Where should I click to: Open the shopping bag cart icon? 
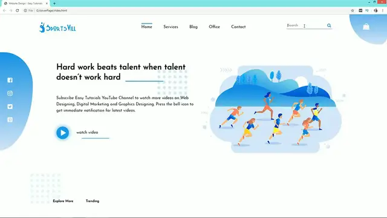coord(366,27)
